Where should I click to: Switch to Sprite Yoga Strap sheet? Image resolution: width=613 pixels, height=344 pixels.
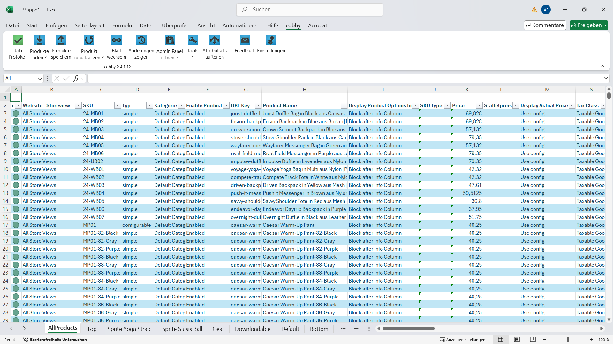tap(129, 329)
